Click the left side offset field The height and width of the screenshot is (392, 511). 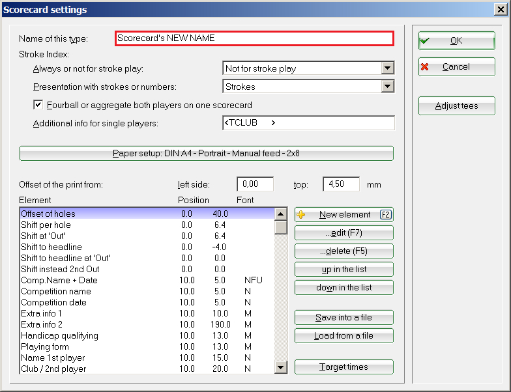pos(255,184)
